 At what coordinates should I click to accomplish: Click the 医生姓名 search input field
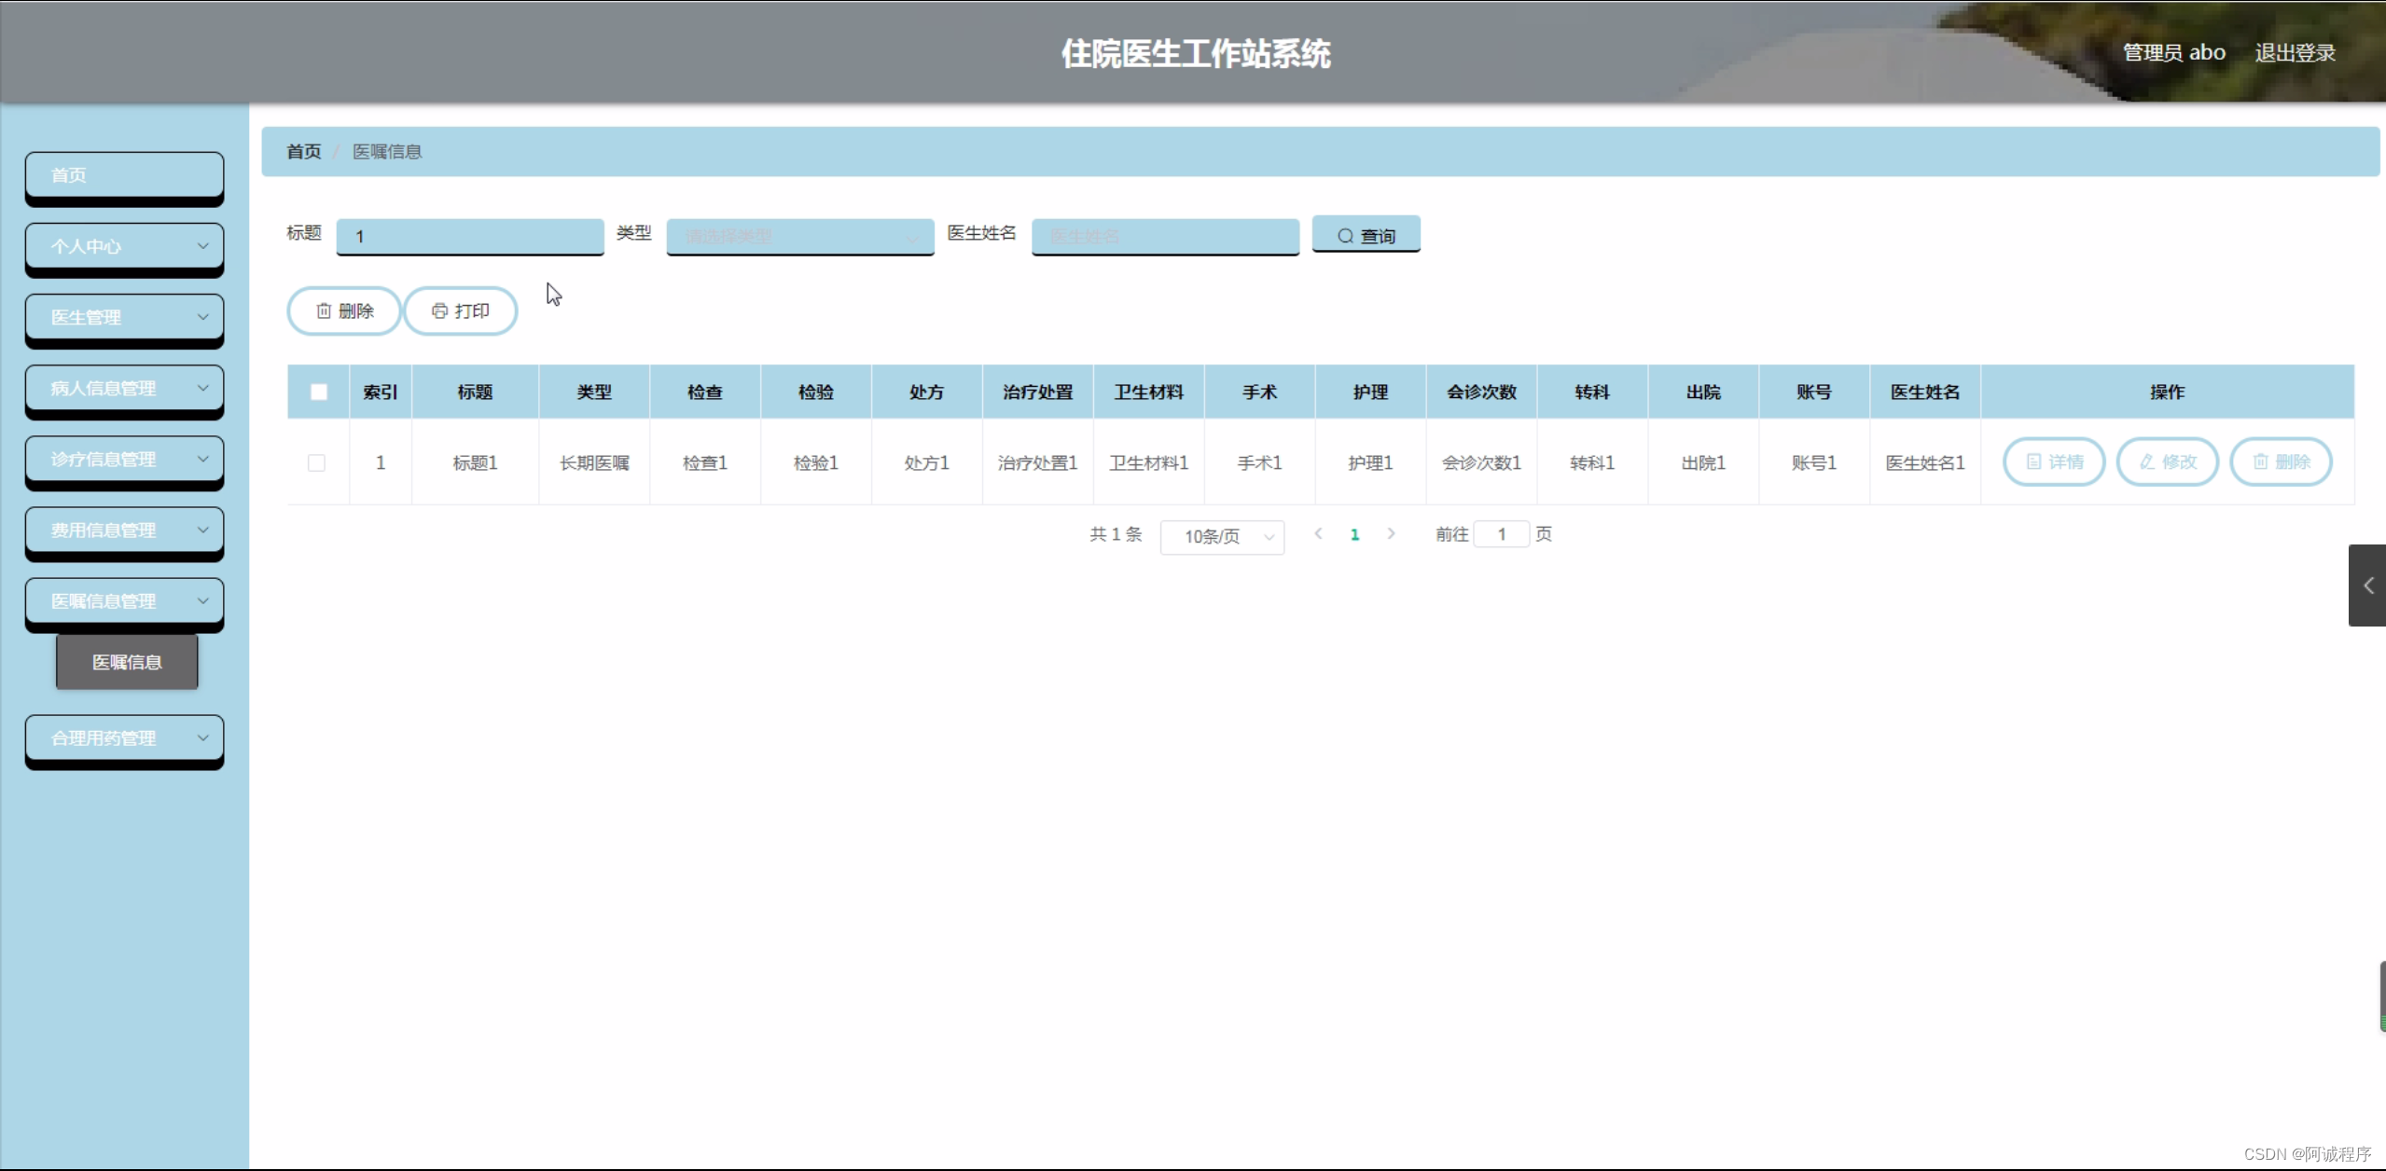coord(1164,236)
